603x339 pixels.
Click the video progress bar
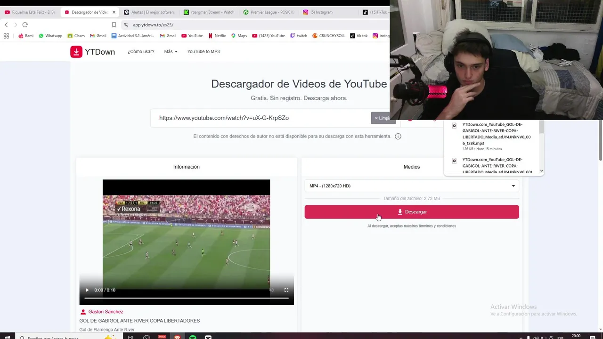tap(187, 298)
